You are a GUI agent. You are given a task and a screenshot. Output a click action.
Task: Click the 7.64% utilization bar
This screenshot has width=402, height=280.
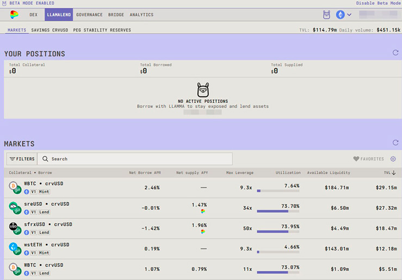278,191
